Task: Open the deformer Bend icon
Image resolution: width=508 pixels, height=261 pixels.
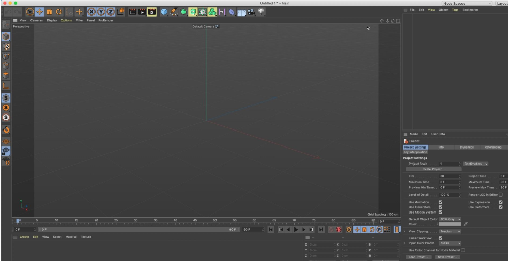Action: (x=232, y=12)
